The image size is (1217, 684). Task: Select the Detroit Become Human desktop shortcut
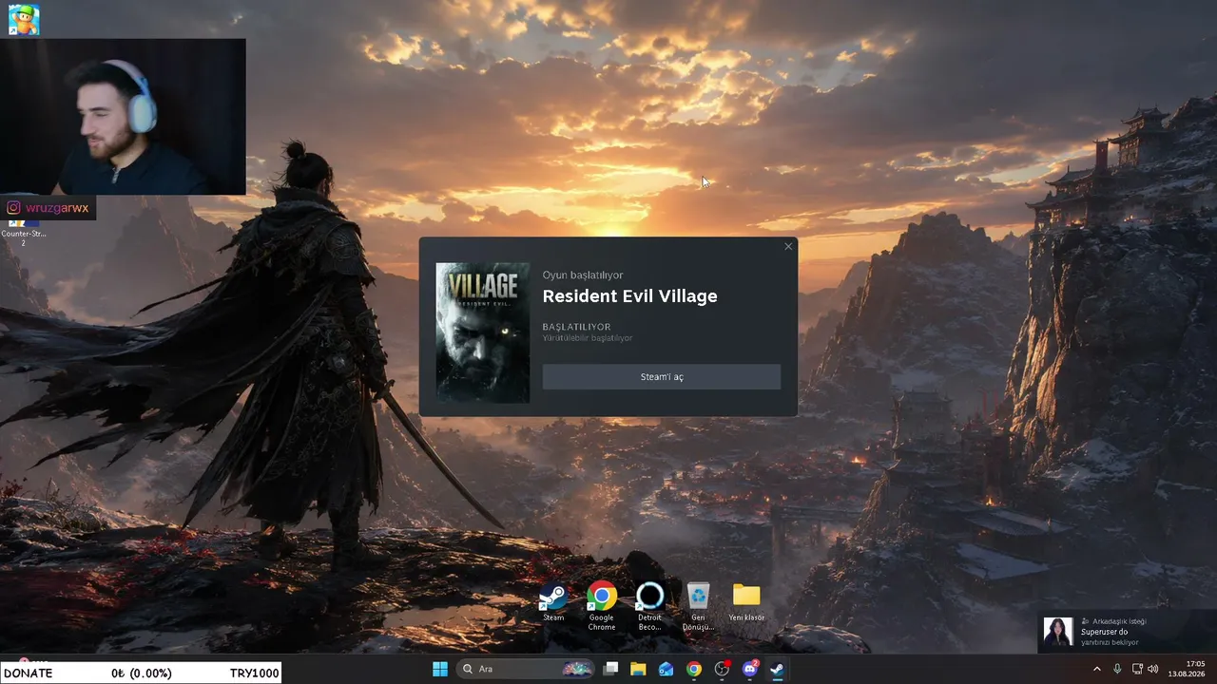pos(650,606)
